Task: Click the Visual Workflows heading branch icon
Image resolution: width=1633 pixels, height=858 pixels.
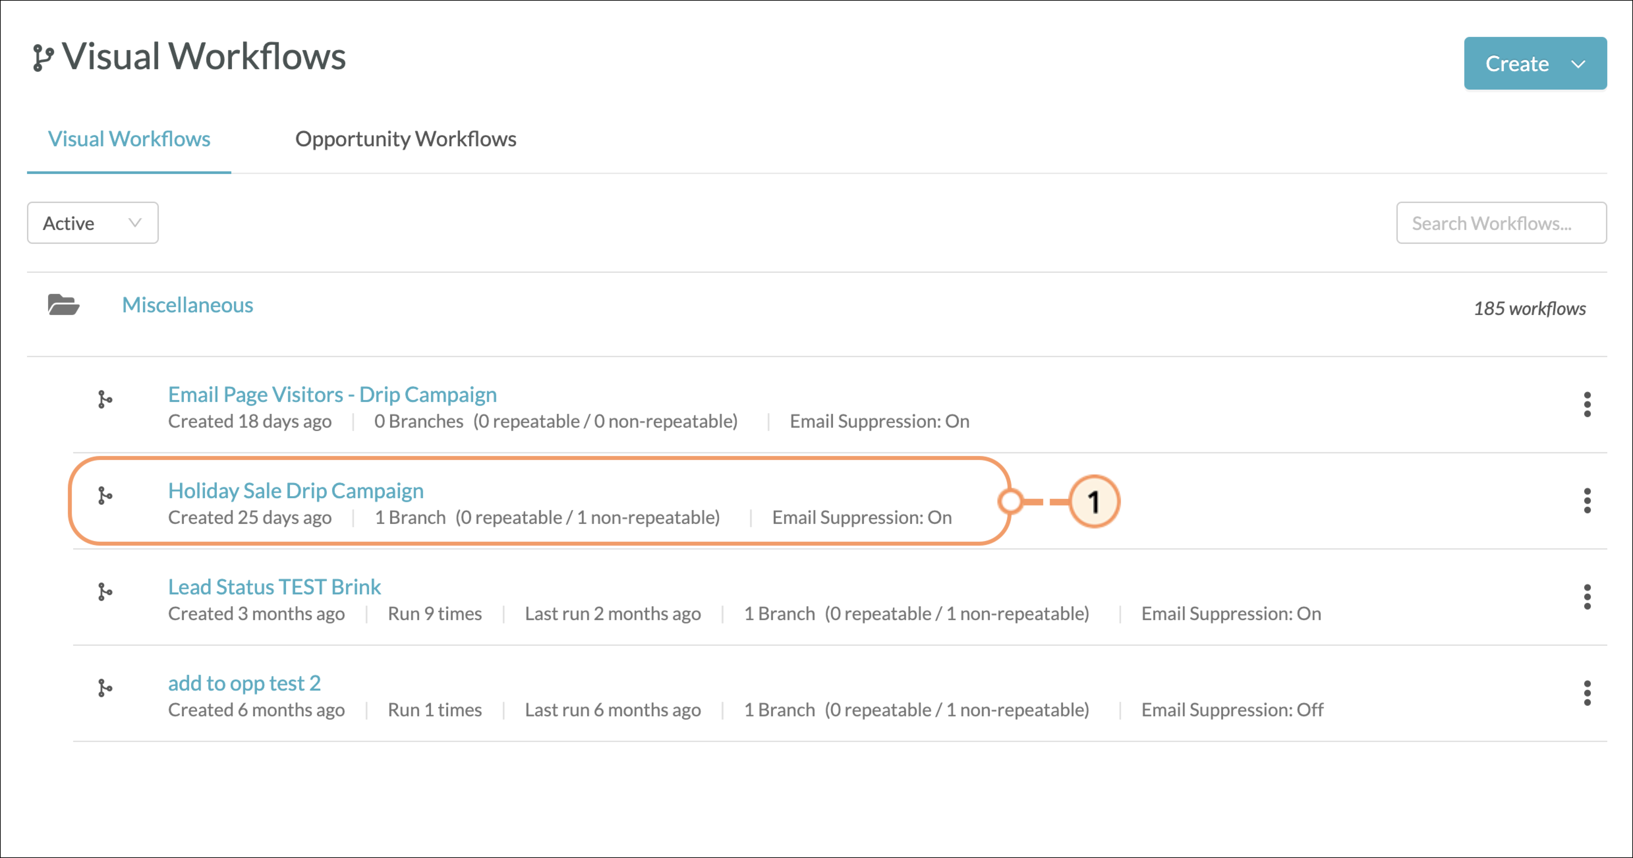Action: pos(43,58)
